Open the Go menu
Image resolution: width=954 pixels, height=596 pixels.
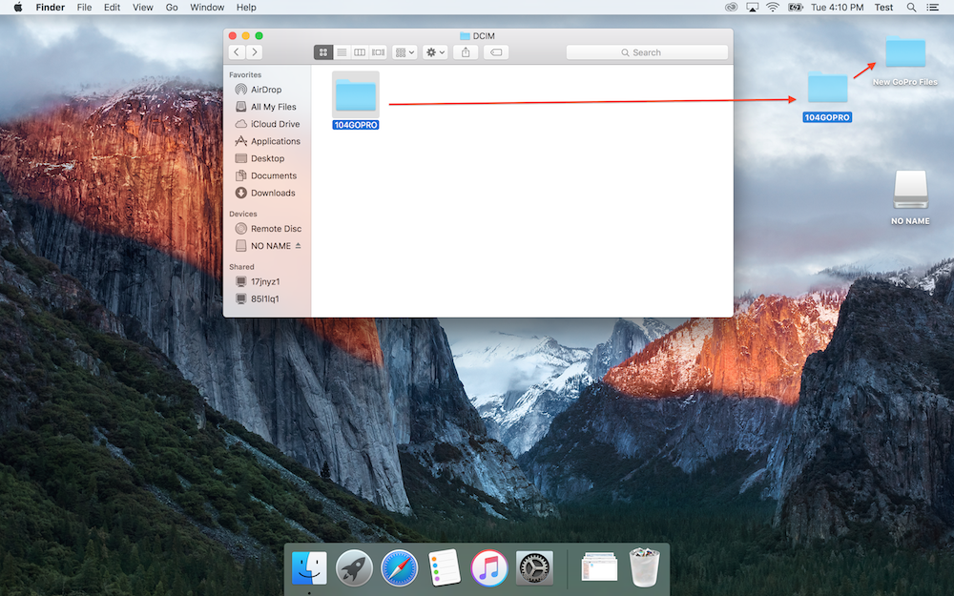tap(172, 7)
